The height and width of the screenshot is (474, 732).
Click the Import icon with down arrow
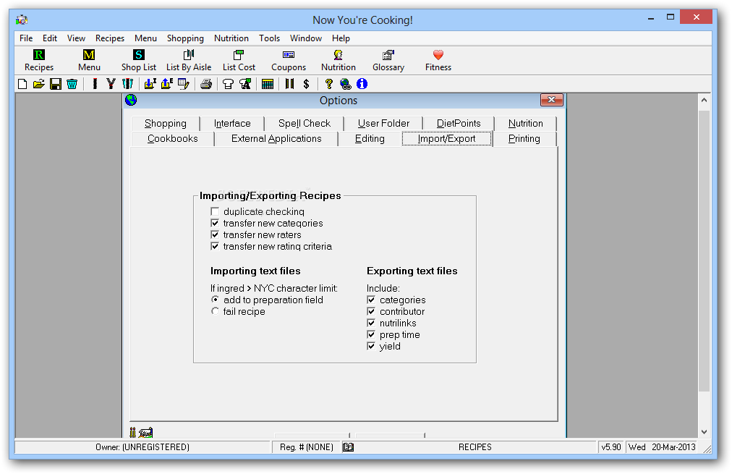pyautogui.click(x=150, y=84)
